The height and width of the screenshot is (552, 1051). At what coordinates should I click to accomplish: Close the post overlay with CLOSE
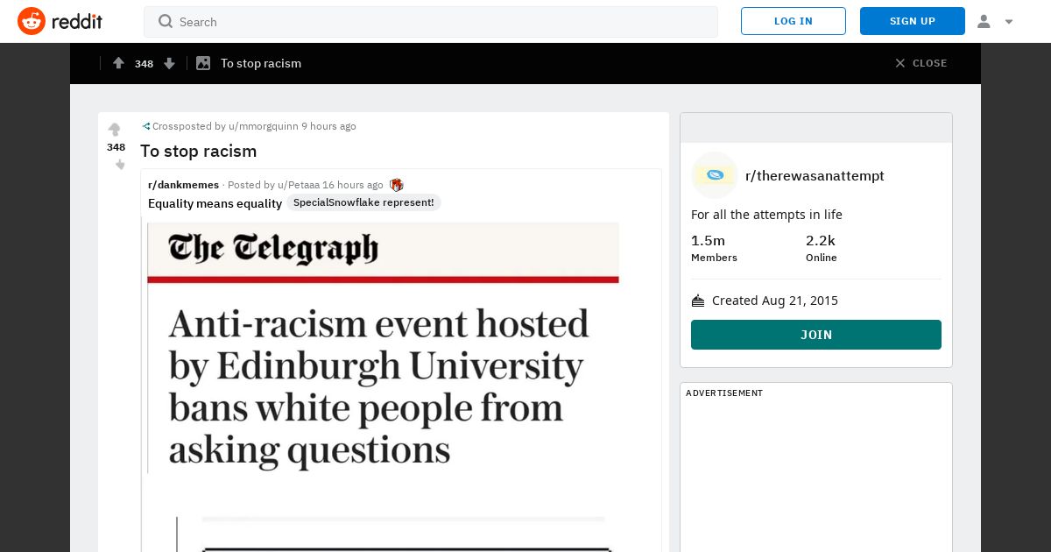tap(921, 63)
